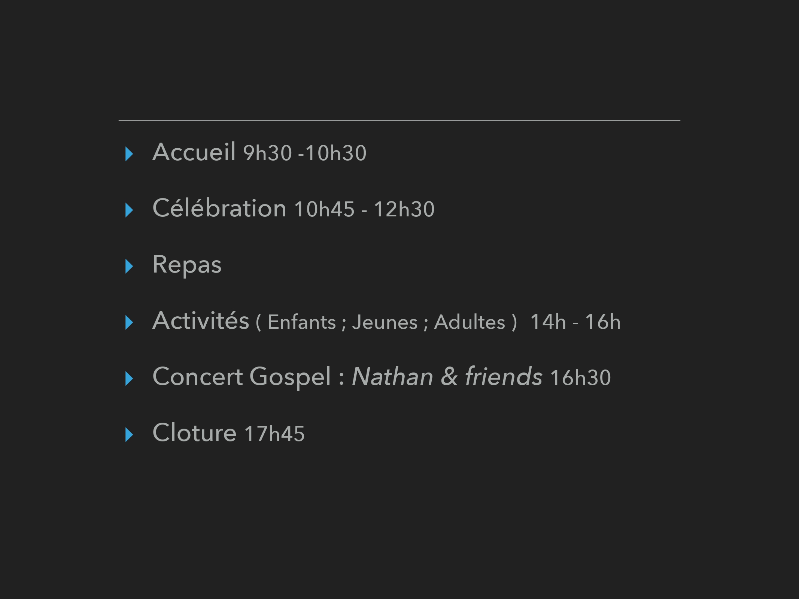
Task: Click the word Enfants in parentheses
Action: [302, 322]
